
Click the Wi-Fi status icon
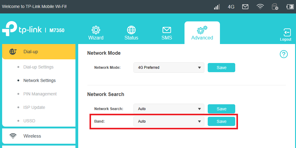[260, 7]
